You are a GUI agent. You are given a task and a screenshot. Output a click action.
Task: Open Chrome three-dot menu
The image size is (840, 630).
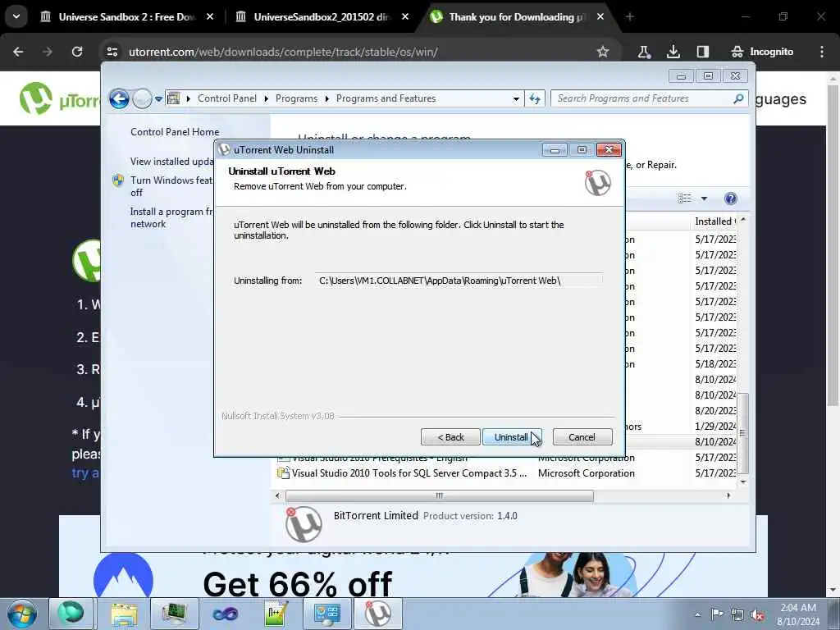tap(822, 52)
